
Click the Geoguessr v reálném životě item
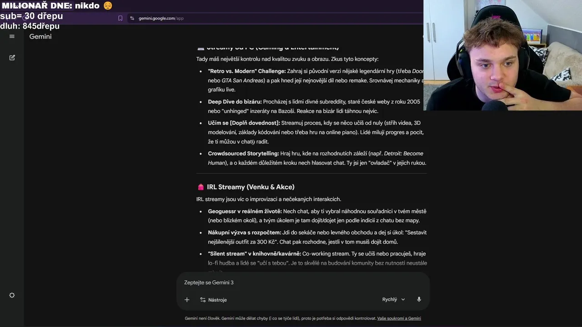coord(245,211)
